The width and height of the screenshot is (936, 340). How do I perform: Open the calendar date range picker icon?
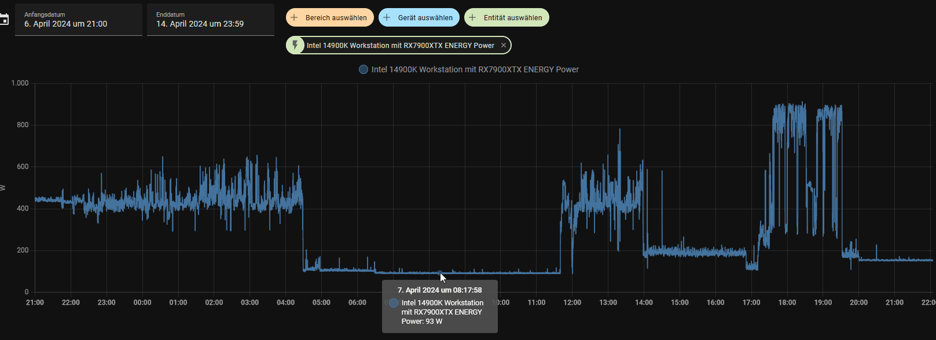pyautogui.click(x=3, y=20)
